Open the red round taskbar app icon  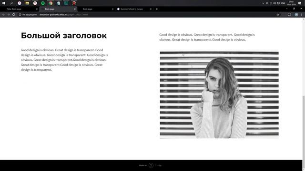point(74,3)
